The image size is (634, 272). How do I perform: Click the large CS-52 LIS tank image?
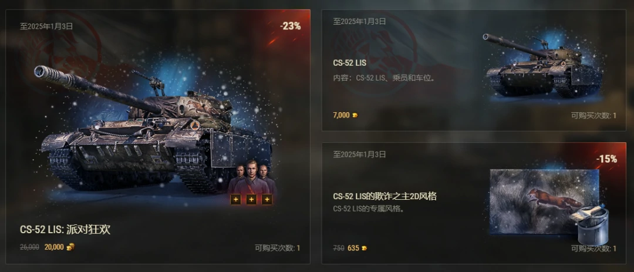point(156,129)
